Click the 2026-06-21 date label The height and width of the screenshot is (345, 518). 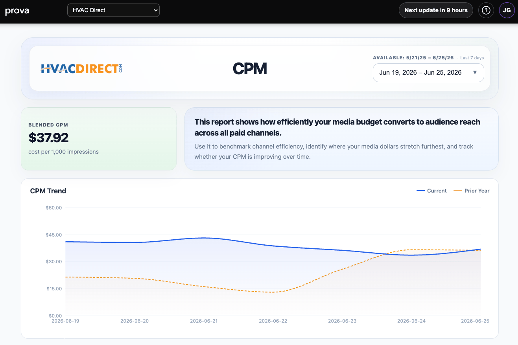204,321
